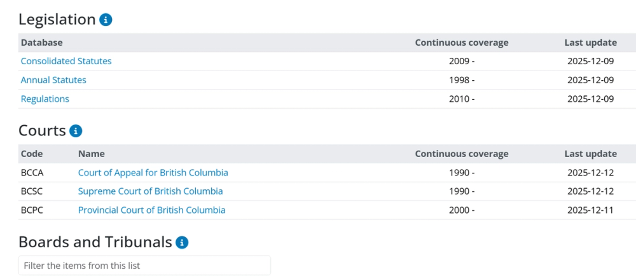
Task: Click the Name column header in Courts
Action: 91,154
